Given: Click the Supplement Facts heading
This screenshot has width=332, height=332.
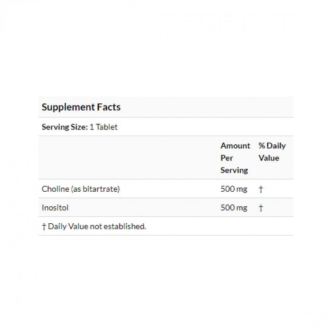Looking at the screenshot, I should [81, 107].
